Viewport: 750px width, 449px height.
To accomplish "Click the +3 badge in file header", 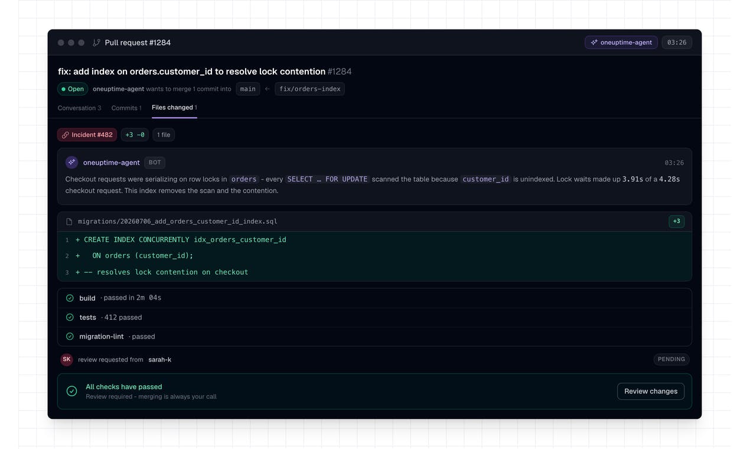I will pyautogui.click(x=676, y=222).
